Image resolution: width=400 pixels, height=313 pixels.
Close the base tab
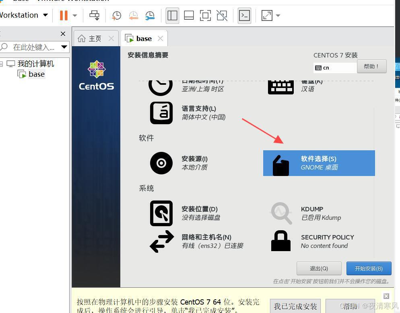coord(160,39)
